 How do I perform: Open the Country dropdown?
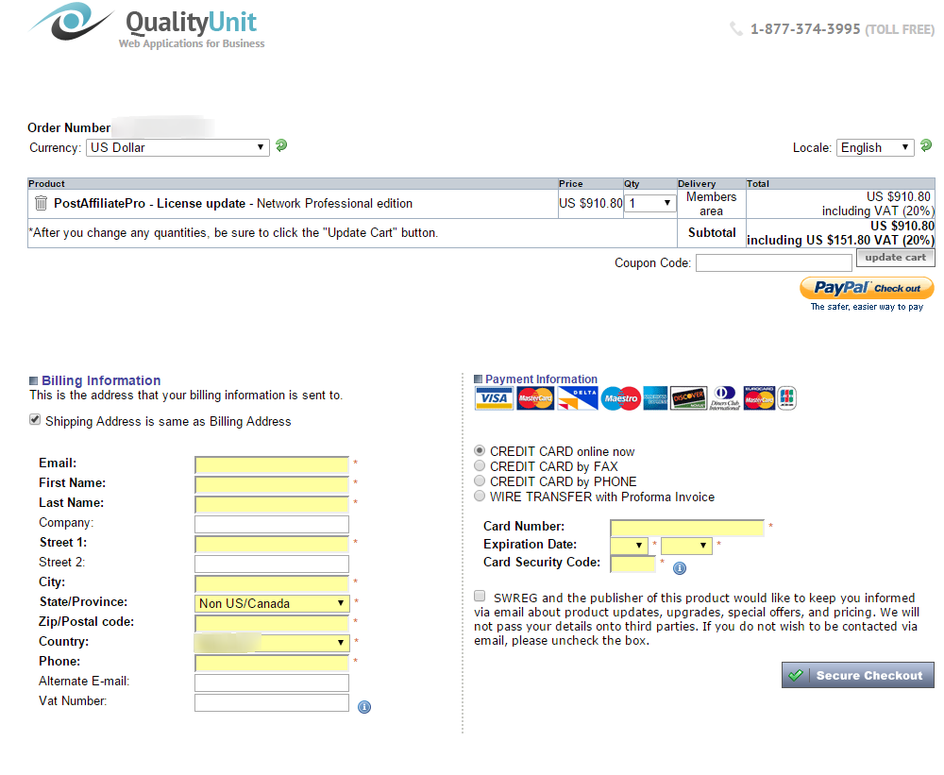click(x=272, y=643)
